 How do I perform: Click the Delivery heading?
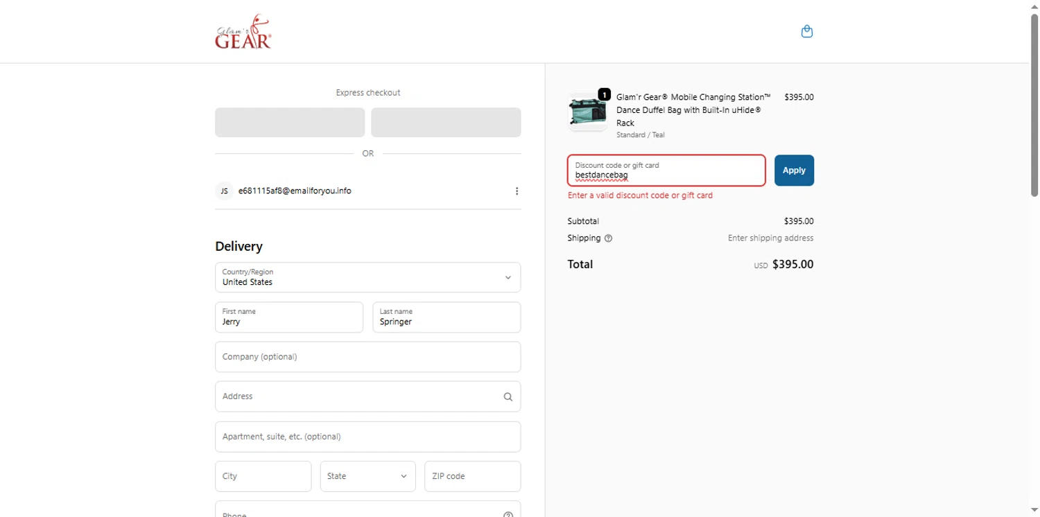click(239, 247)
